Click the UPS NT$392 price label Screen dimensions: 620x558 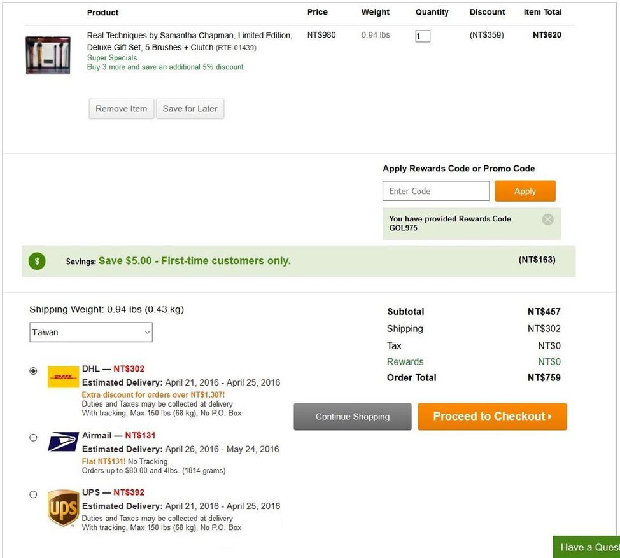pyautogui.click(x=129, y=492)
